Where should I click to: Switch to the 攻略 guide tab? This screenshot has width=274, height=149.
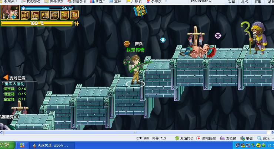click(232, 2)
